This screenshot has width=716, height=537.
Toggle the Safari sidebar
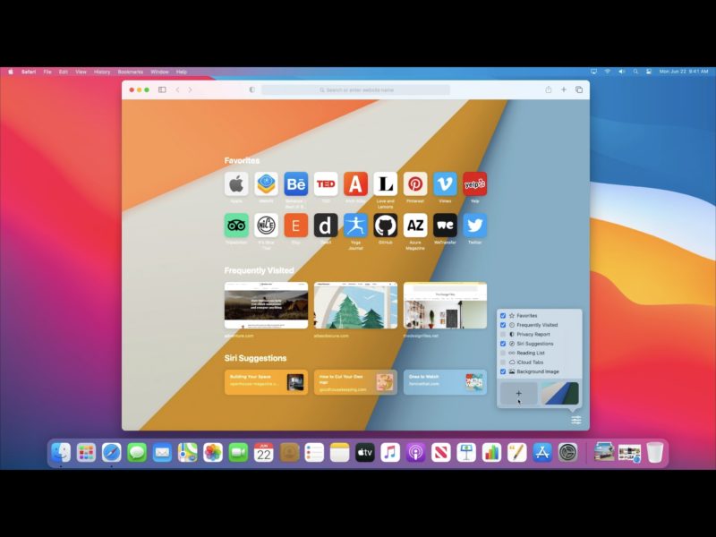pyautogui.click(x=162, y=90)
